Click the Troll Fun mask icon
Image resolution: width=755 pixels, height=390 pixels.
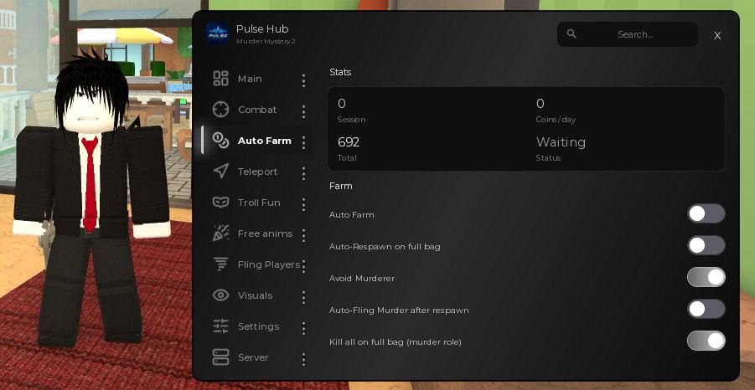point(220,203)
